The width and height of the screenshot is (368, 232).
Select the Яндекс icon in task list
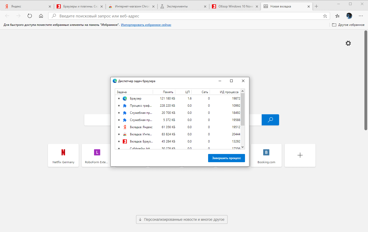(x=125, y=127)
